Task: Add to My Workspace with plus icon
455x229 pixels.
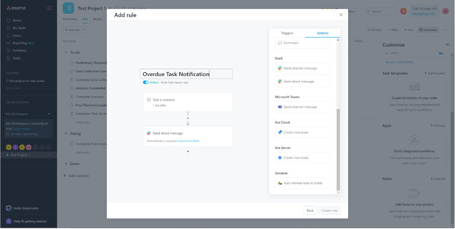Action: (x=49, y=114)
